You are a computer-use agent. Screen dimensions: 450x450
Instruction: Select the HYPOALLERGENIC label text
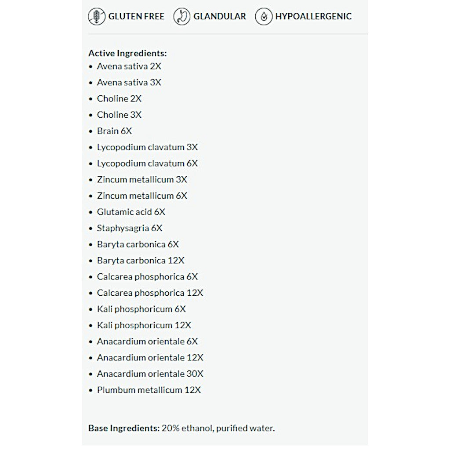(313, 16)
